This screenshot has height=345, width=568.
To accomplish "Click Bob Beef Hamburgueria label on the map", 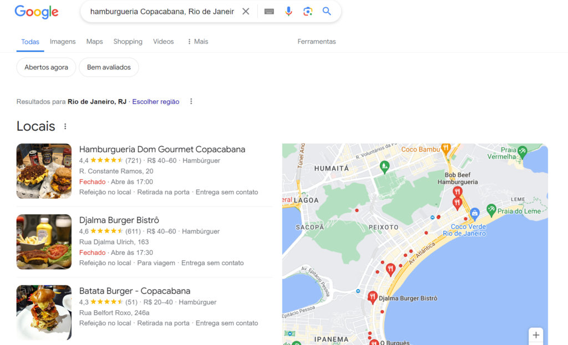I will pyautogui.click(x=457, y=179).
